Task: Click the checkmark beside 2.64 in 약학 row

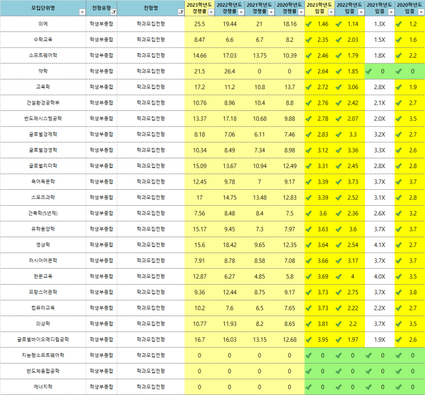Action: [308, 72]
